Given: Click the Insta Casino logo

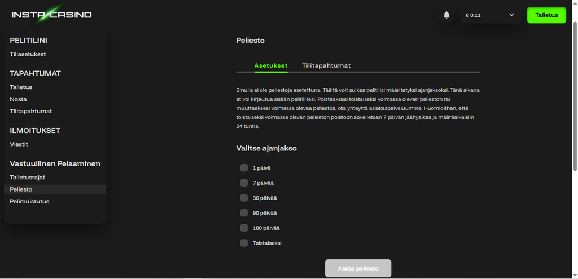Looking at the screenshot, I should pos(51,15).
